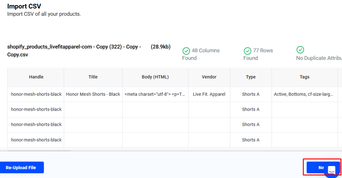The image size is (342, 178).
Task: Select the Title column header
Action: coord(93,77)
